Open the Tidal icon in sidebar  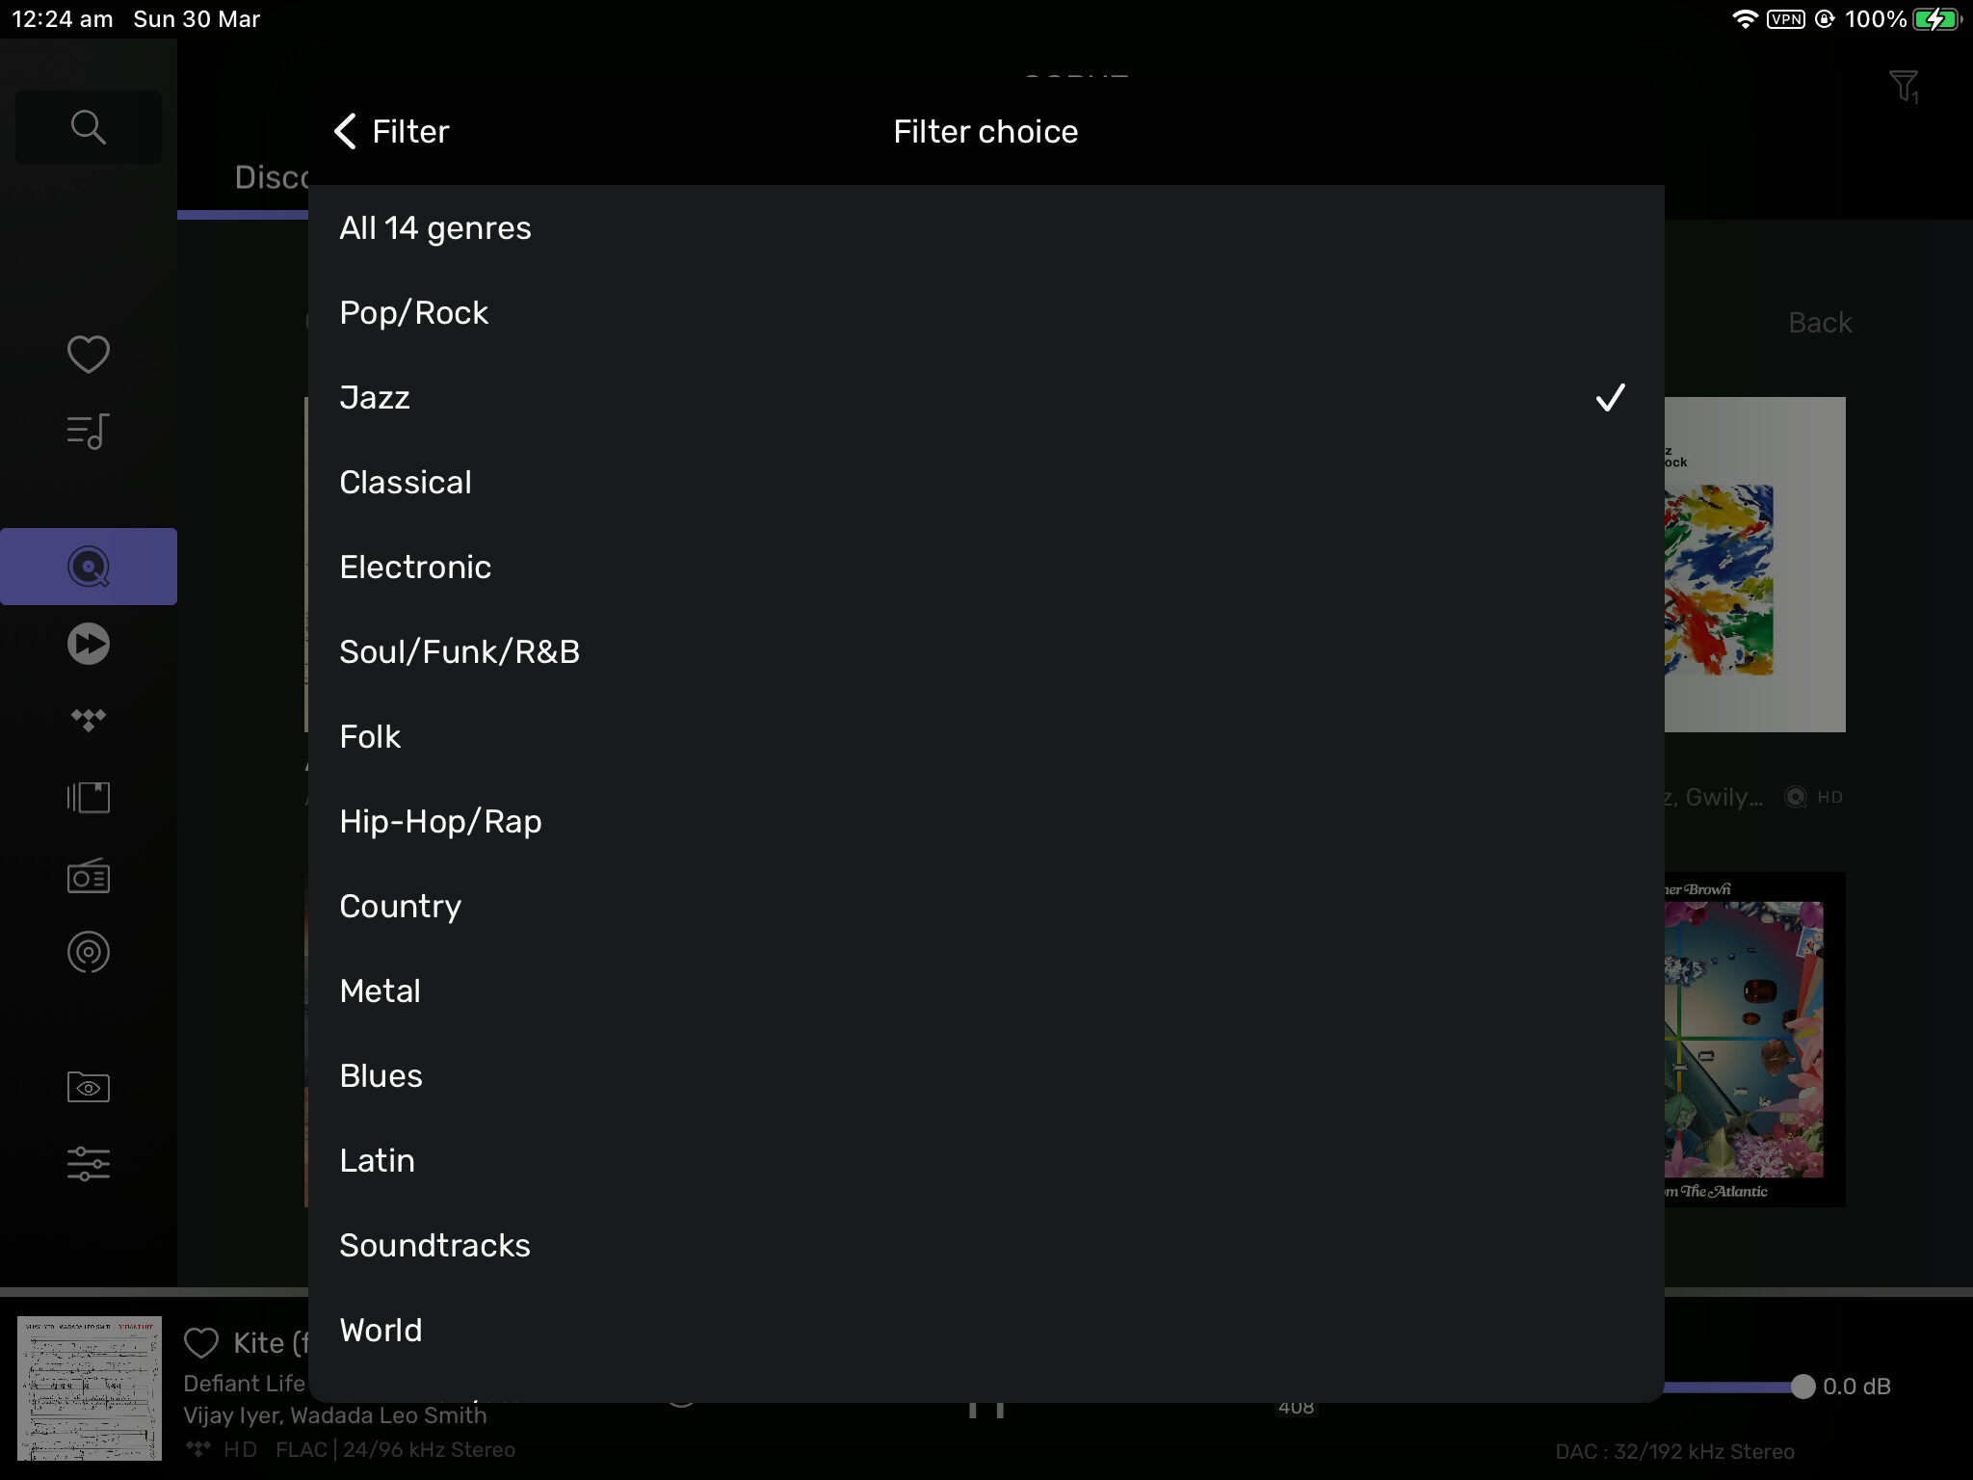(88, 720)
